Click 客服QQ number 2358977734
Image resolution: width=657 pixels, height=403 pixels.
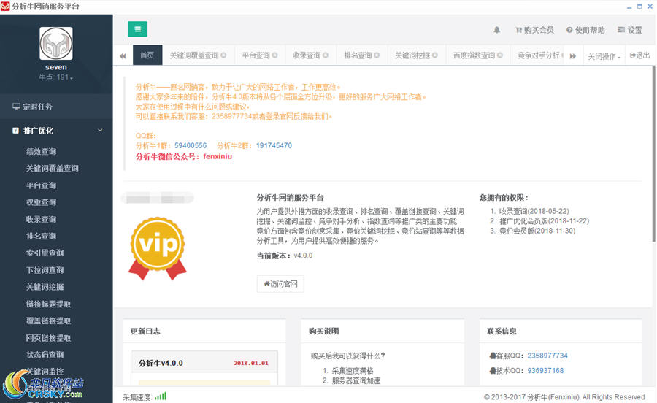(x=547, y=356)
